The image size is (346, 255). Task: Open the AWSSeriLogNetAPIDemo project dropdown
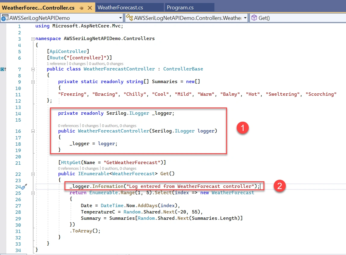(x=121, y=18)
